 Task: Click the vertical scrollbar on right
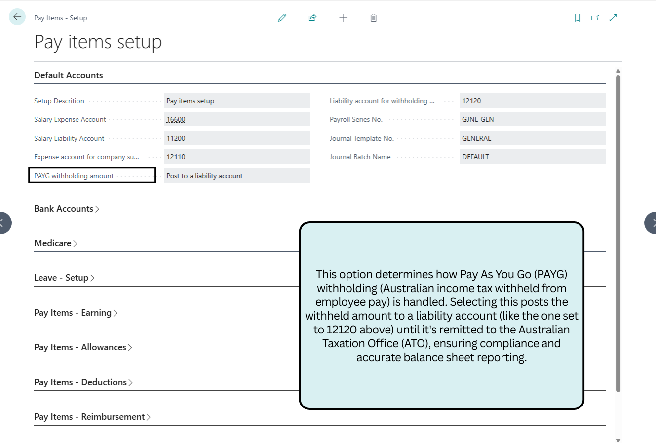pos(618,232)
